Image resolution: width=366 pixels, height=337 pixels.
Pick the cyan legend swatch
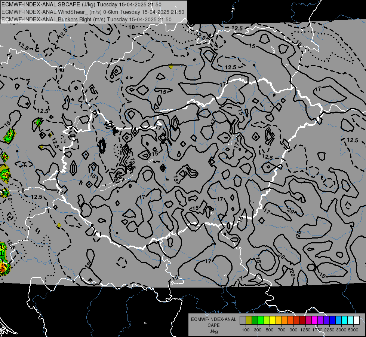point(345,320)
